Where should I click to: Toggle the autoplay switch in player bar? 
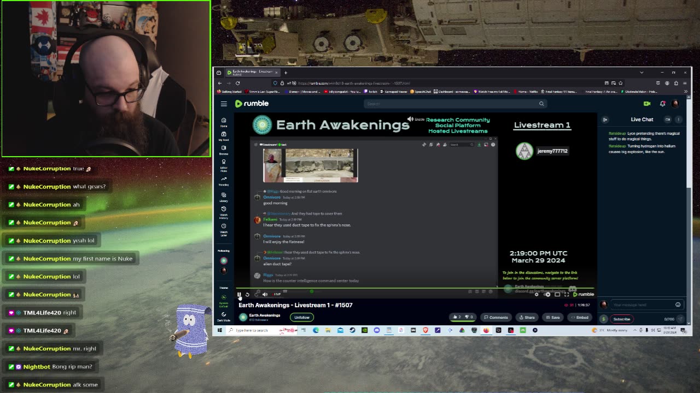coord(547,294)
